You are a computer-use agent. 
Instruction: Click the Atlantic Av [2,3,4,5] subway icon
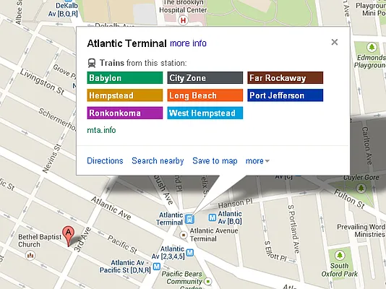pos(190,252)
